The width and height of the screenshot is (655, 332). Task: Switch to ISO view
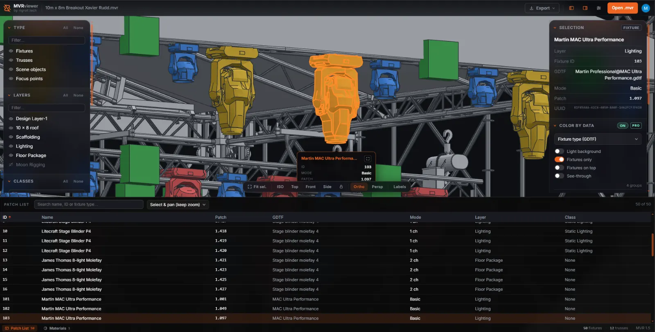click(280, 187)
